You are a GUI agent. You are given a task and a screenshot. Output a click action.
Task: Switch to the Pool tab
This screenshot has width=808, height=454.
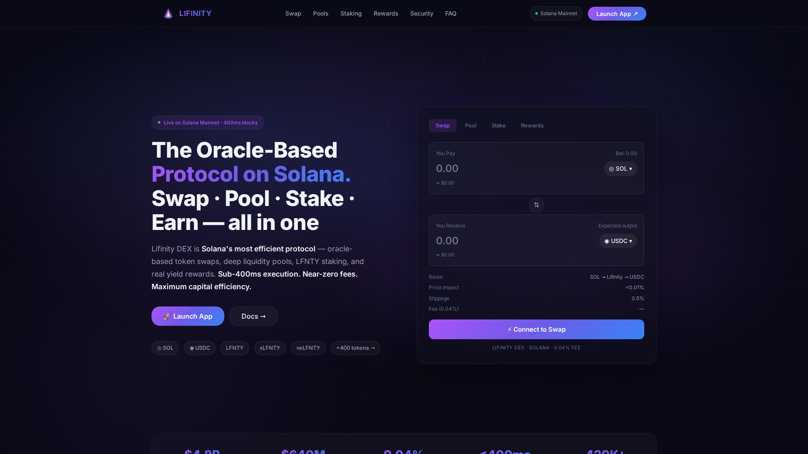click(471, 126)
